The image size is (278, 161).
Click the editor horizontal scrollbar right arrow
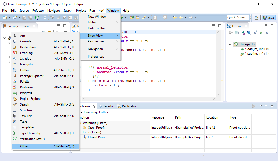[214, 98]
